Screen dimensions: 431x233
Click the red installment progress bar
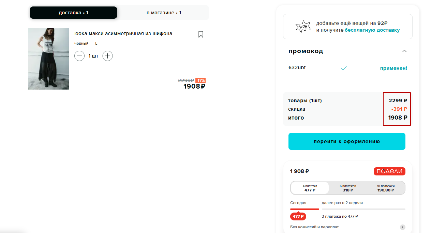click(304, 209)
